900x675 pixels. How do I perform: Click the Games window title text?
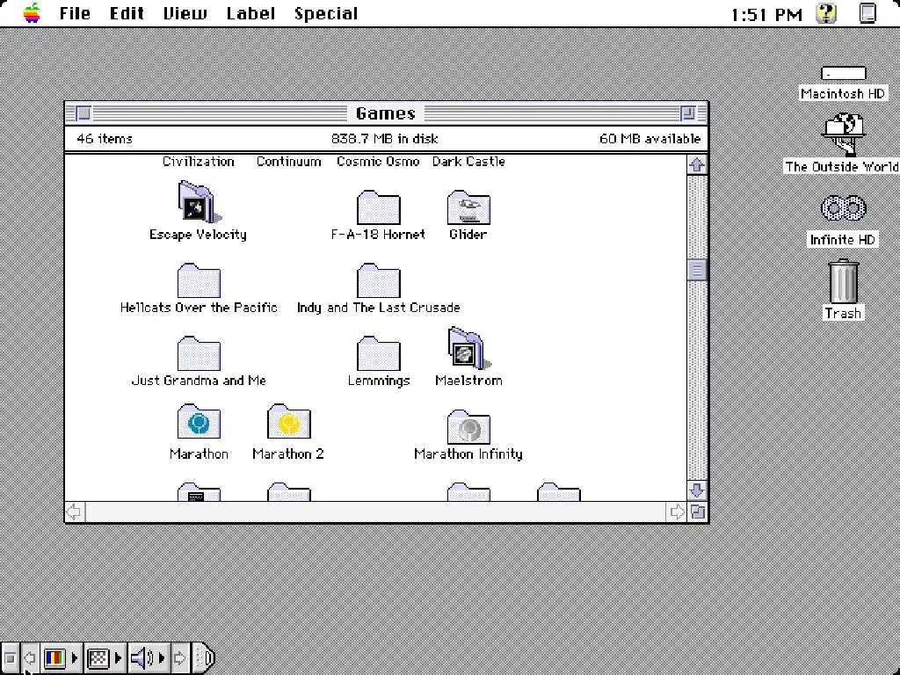coord(386,113)
